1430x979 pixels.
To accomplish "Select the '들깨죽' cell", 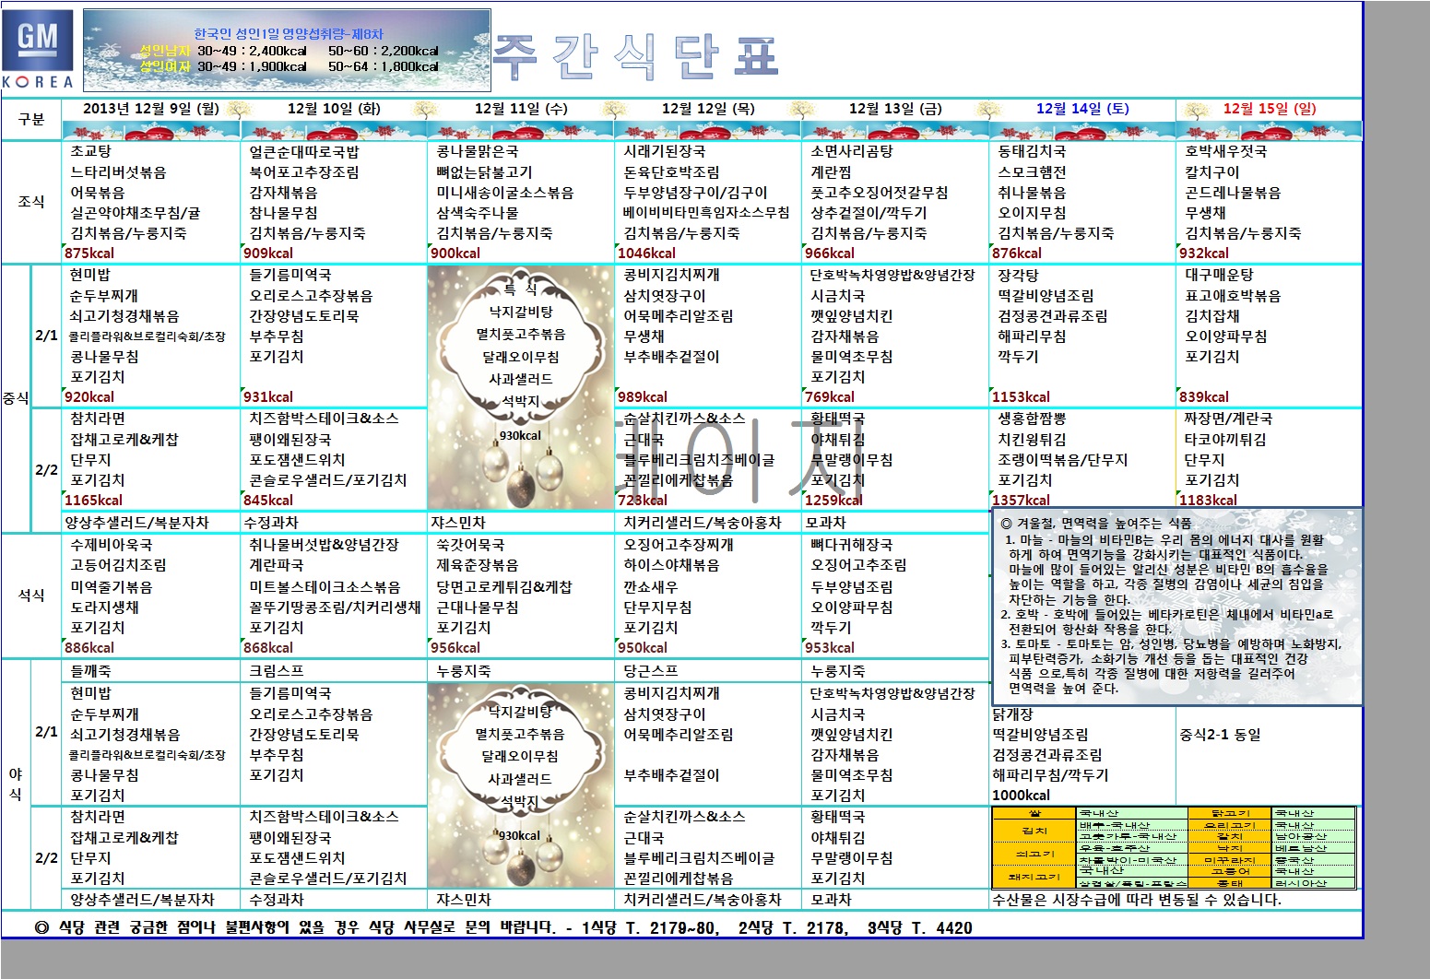I will pos(90,671).
